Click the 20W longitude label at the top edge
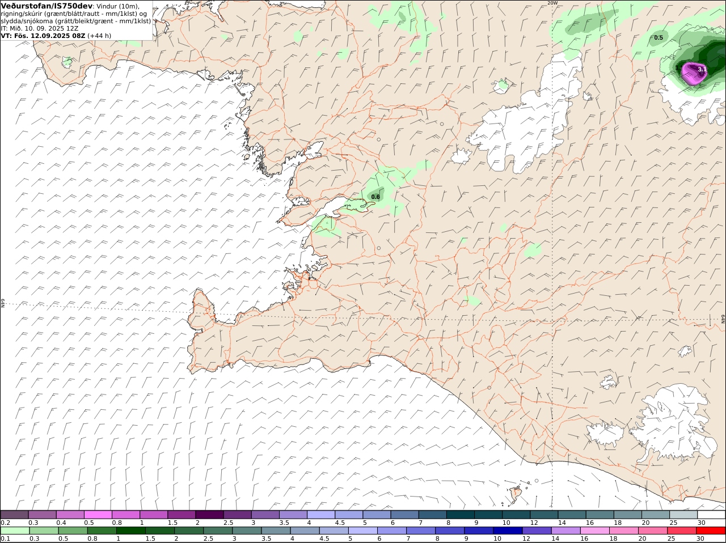Screen dimensions: 726x543 tap(552, 3)
